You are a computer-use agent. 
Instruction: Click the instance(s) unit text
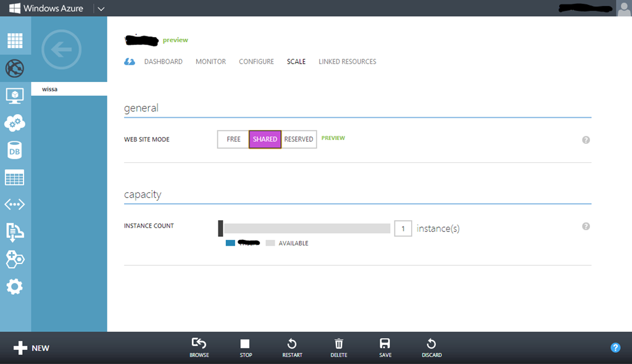click(x=438, y=228)
